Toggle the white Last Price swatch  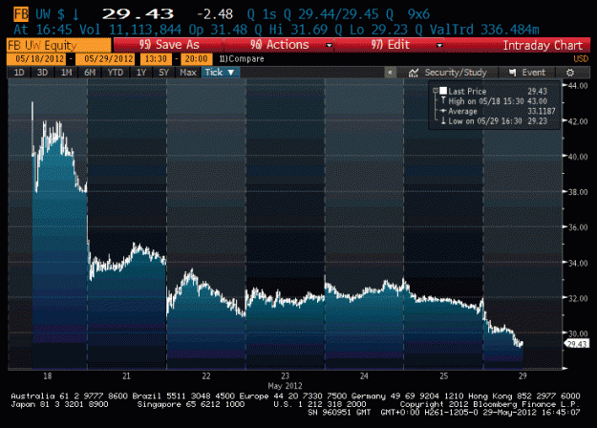[443, 91]
